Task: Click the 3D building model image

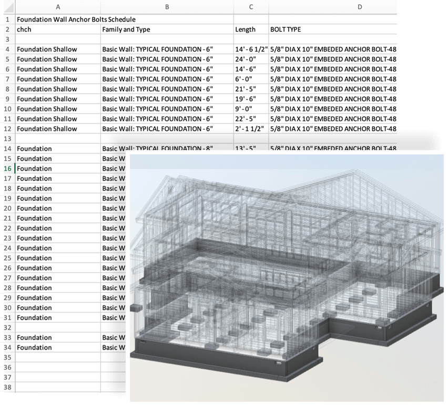Action: pyautogui.click(x=287, y=278)
